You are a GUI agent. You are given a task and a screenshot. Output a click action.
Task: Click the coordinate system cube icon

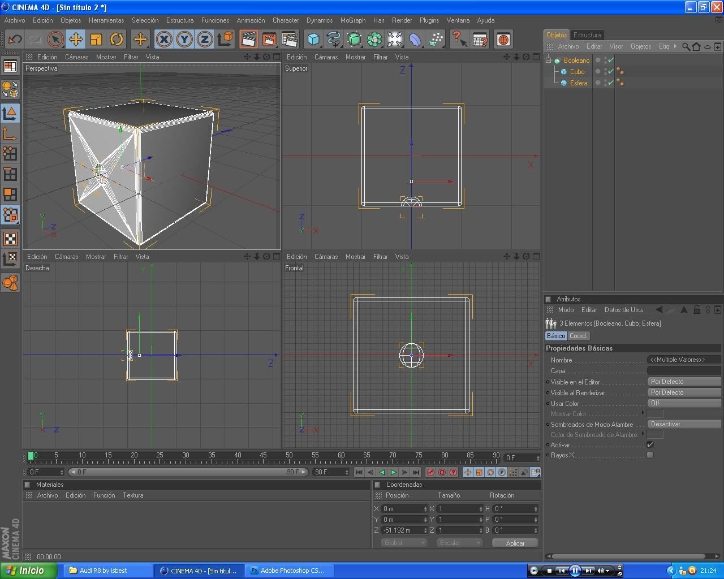(x=225, y=39)
